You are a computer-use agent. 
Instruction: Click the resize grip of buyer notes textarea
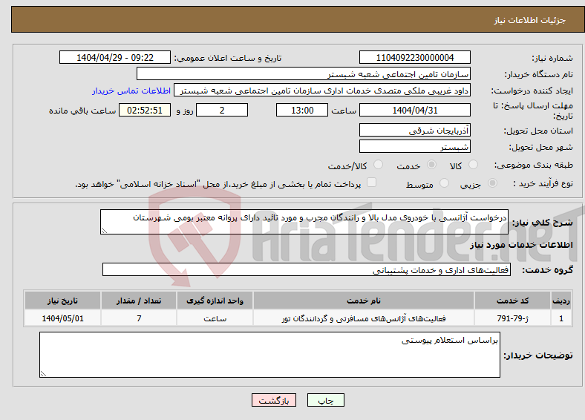pyautogui.click(x=43, y=374)
